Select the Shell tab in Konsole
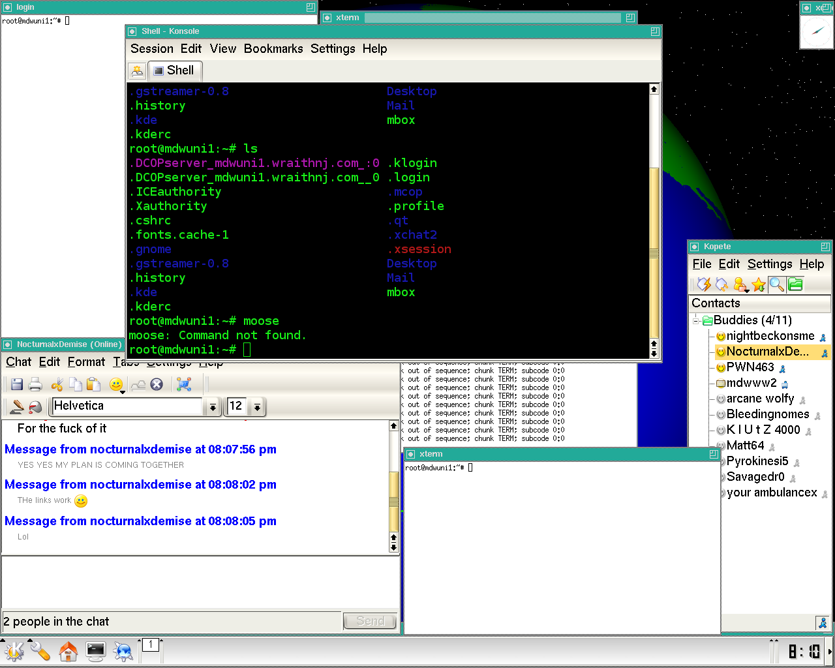Viewport: 835px width, 668px height. 175,70
